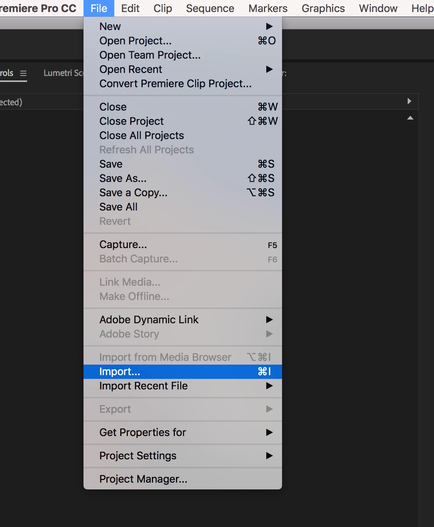The image size is (434, 527).
Task: Choose Capture... from File menu
Action: 123,244
